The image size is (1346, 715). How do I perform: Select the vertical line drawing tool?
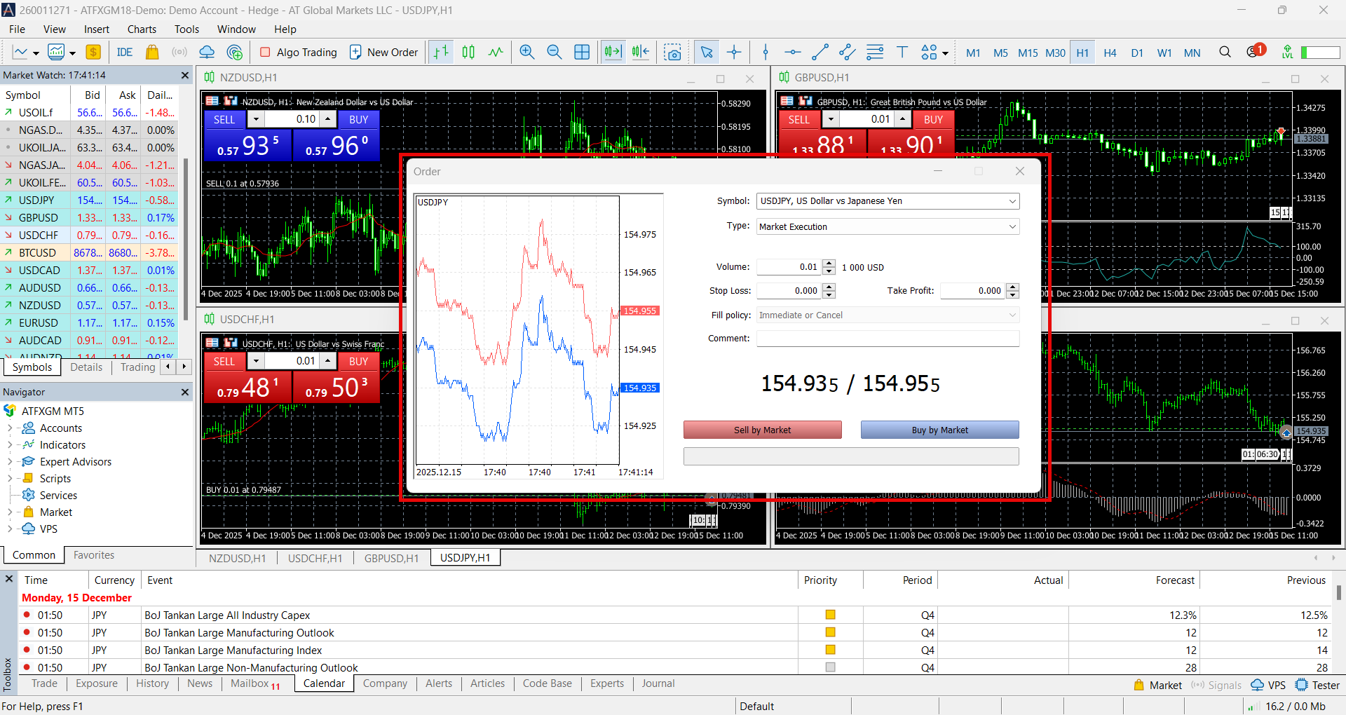point(766,52)
